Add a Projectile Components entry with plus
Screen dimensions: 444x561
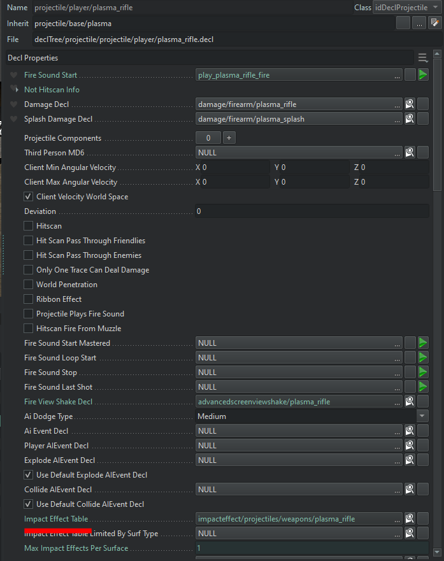click(x=229, y=138)
